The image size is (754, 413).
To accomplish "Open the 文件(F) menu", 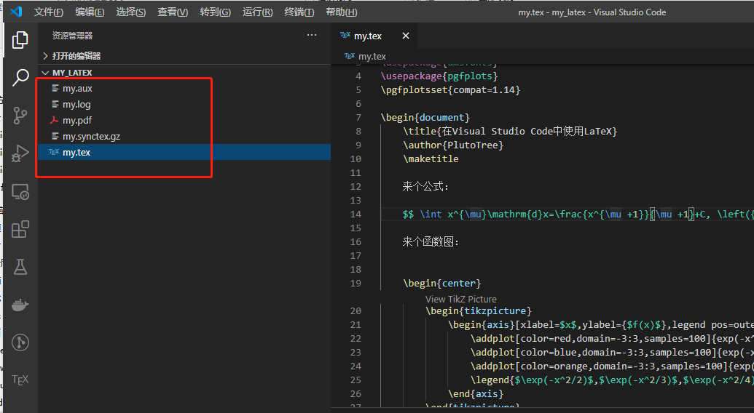I will point(49,12).
